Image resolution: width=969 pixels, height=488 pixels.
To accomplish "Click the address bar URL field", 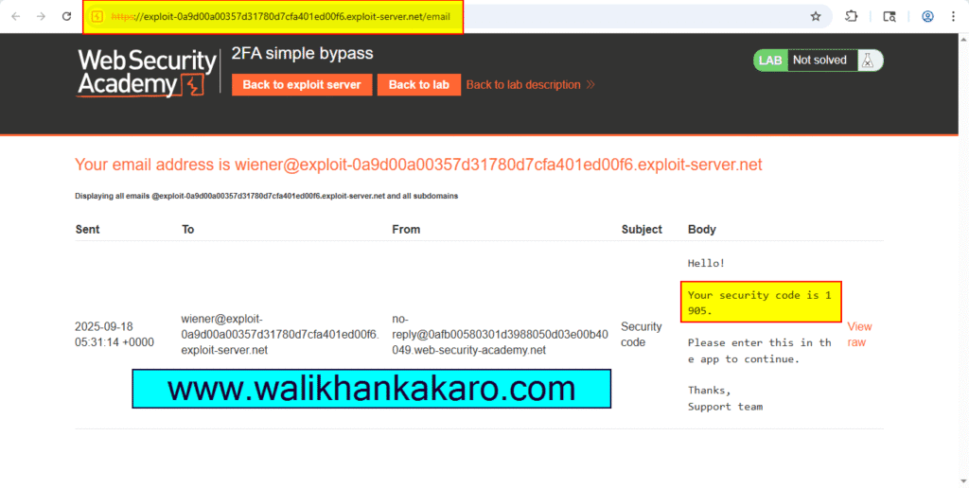I will pos(457,17).
